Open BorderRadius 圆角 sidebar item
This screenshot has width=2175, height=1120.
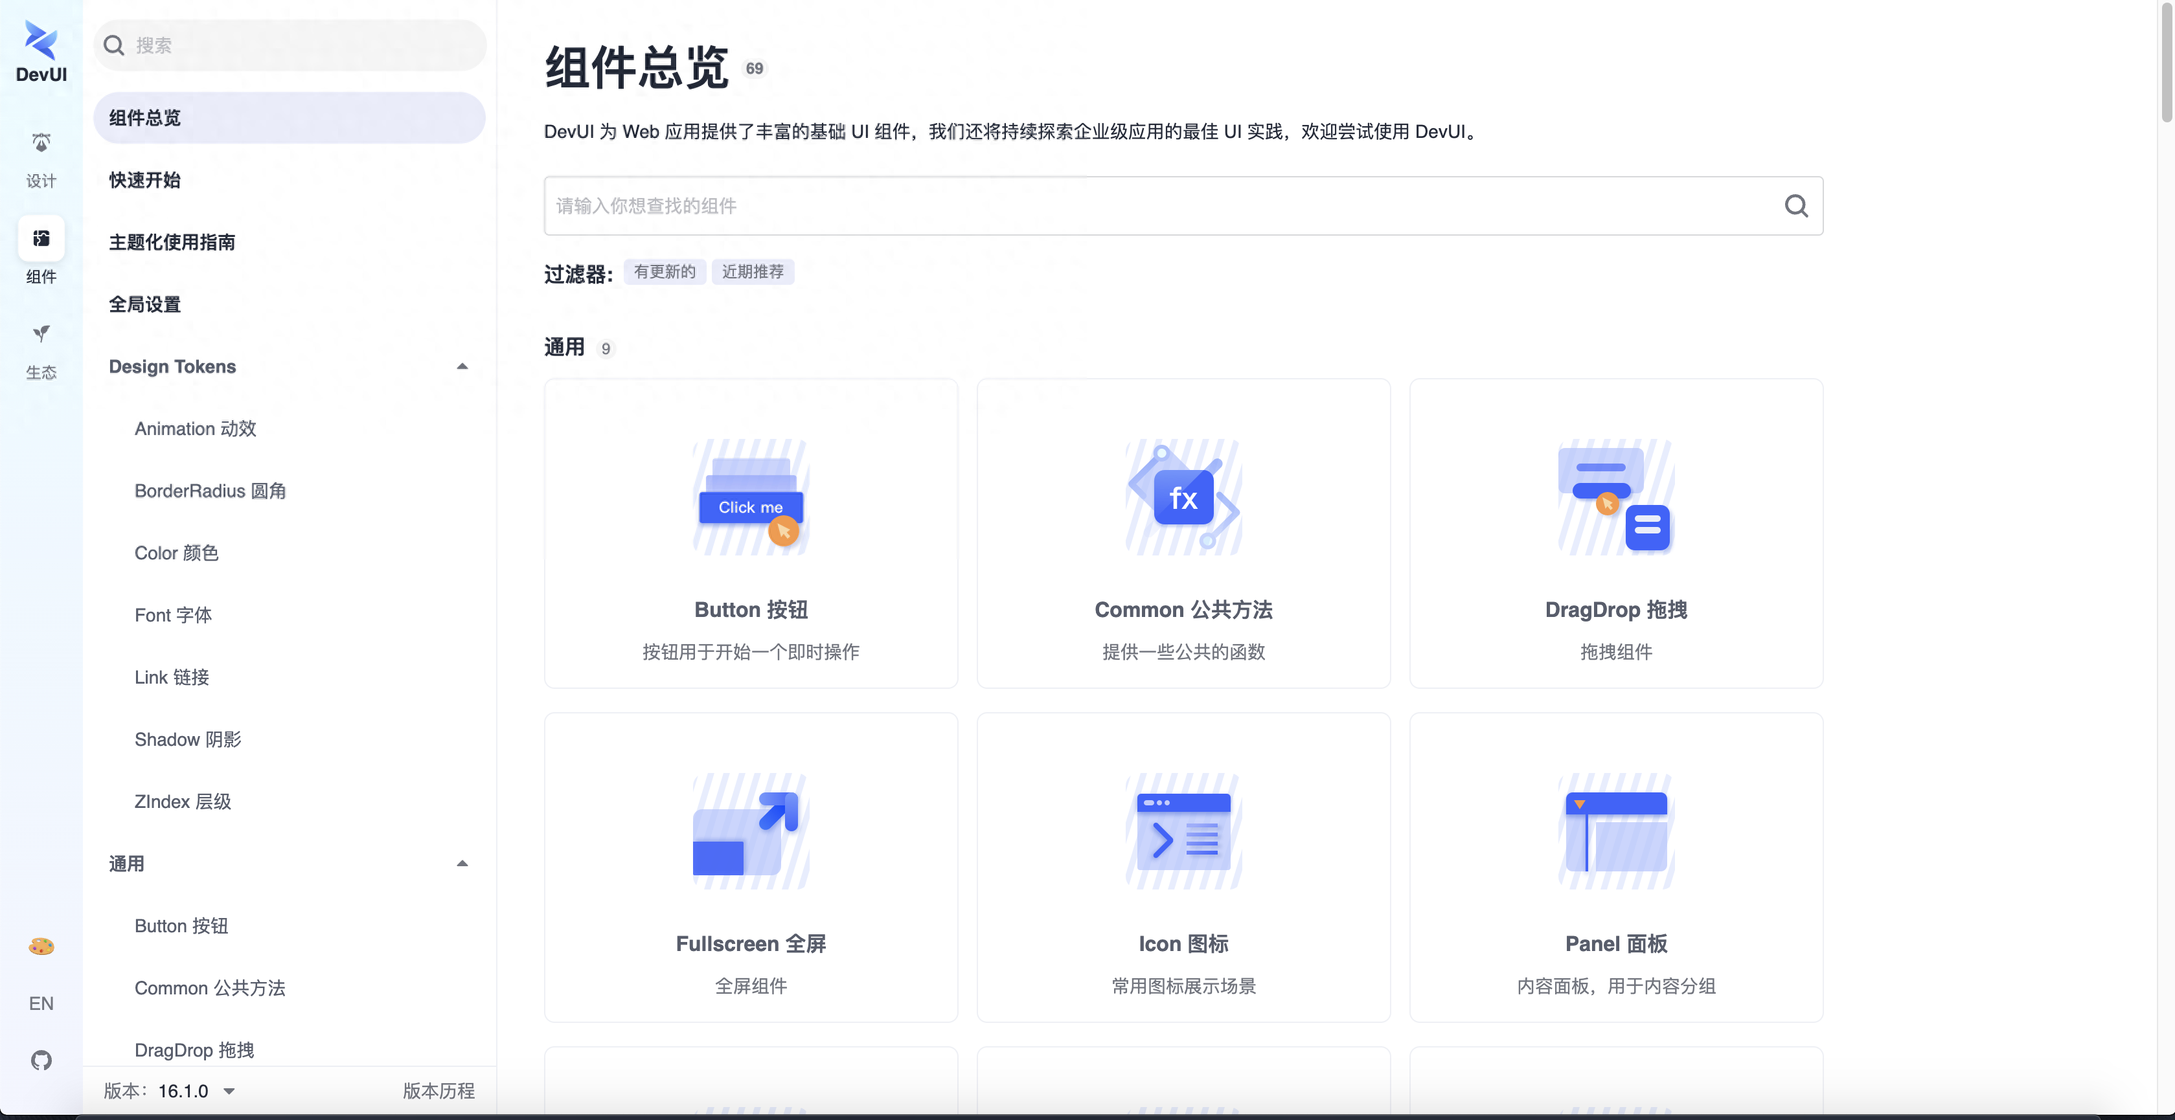click(x=211, y=491)
